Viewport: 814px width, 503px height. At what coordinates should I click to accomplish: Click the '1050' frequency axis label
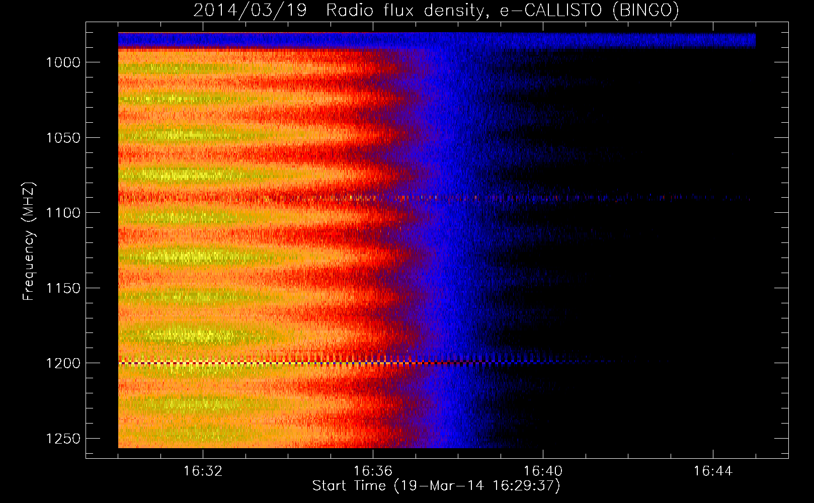(63, 138)
